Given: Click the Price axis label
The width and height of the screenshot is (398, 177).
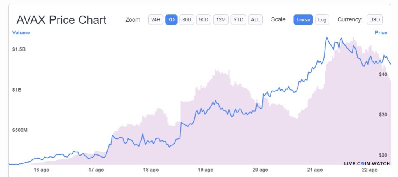Looking at the screenshot, I should [381, 33].
